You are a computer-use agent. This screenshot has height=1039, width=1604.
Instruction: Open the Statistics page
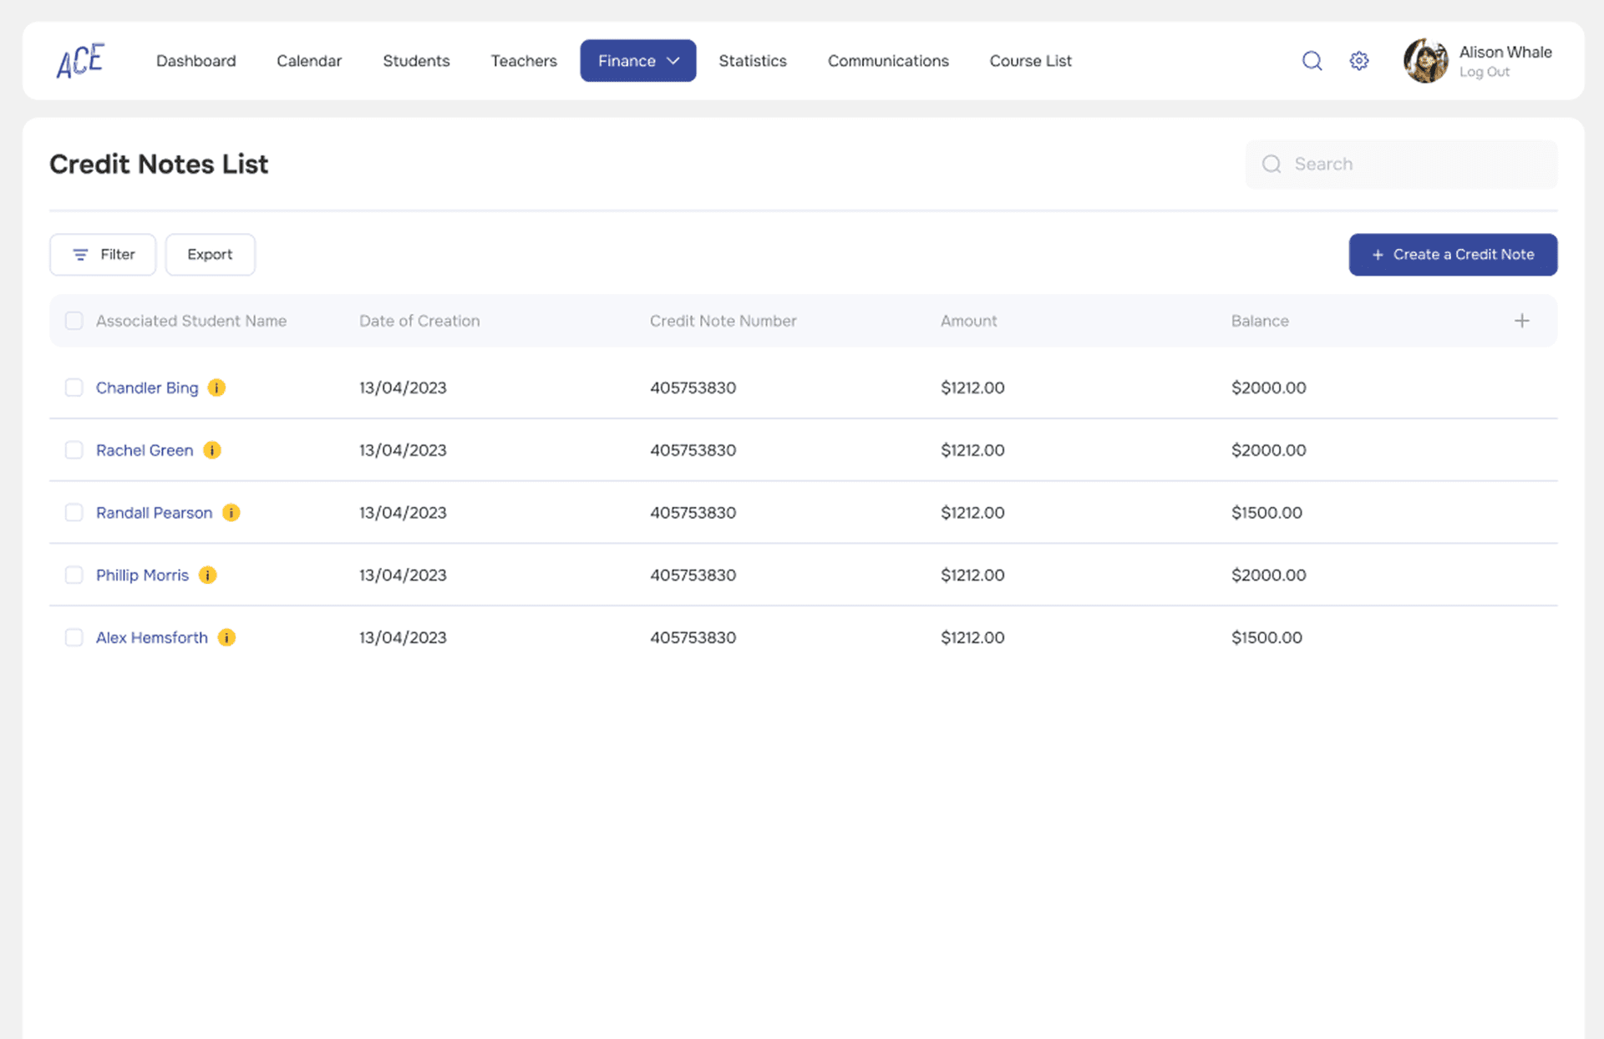point(753,60)
